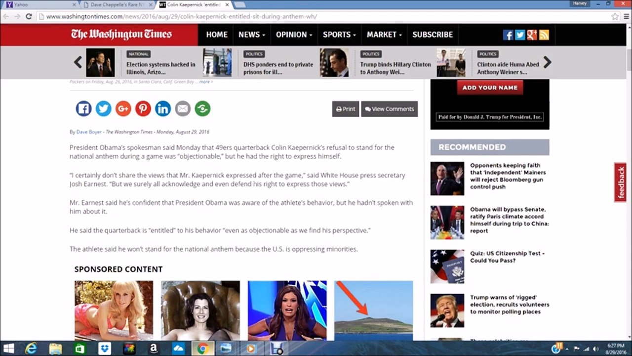
Task: Bookmark this page with the star icon
Action: pyautogui.click(x=615, y=16)
